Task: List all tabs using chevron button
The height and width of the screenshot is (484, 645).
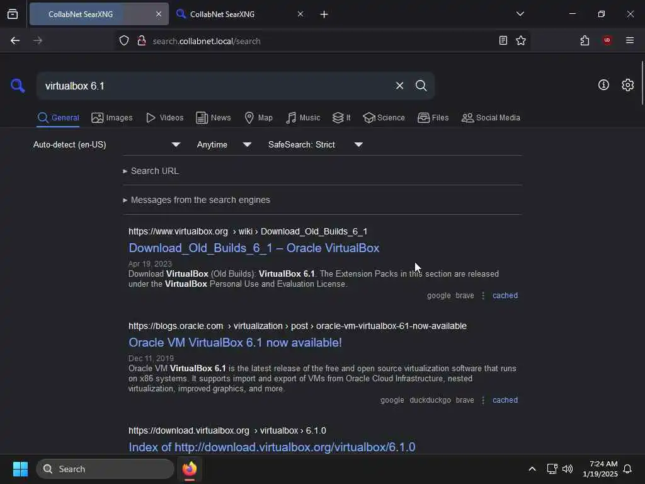Action: coord(520,14)
